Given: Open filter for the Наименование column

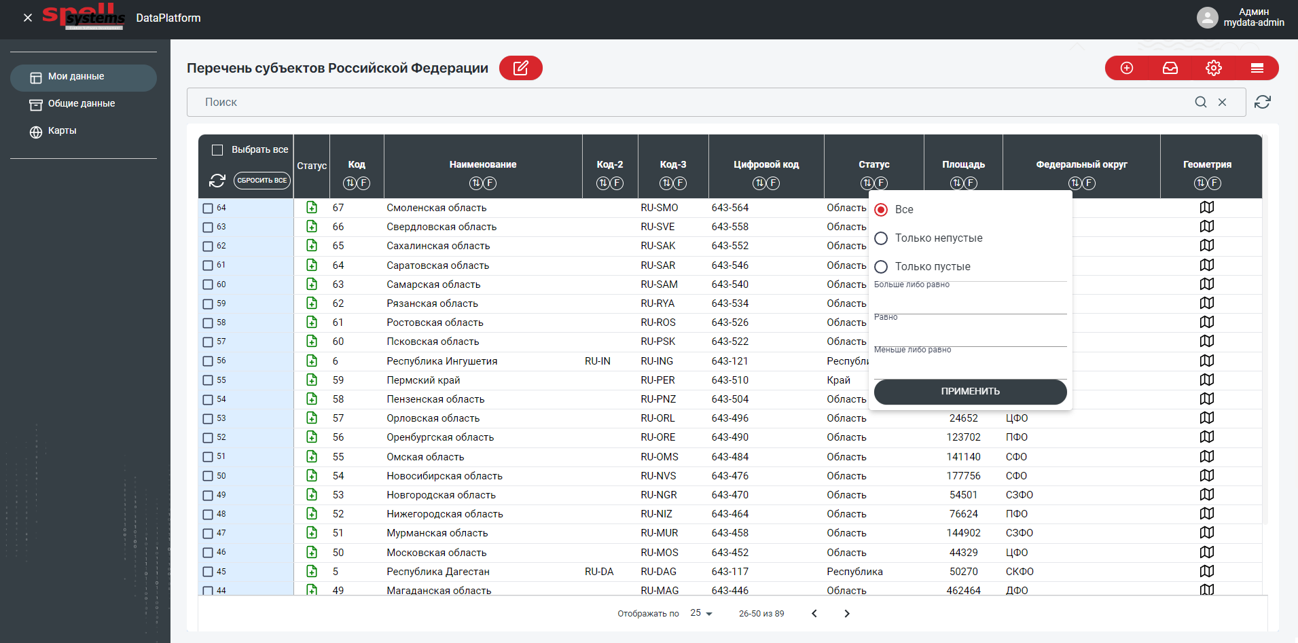Looking at the screenshot, I should 490,183.
